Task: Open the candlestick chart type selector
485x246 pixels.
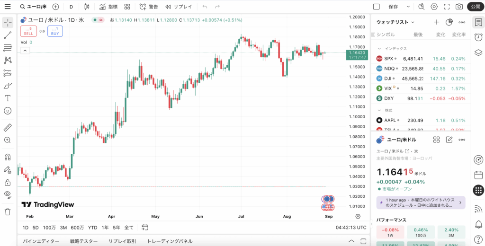Action: point(87,7)
